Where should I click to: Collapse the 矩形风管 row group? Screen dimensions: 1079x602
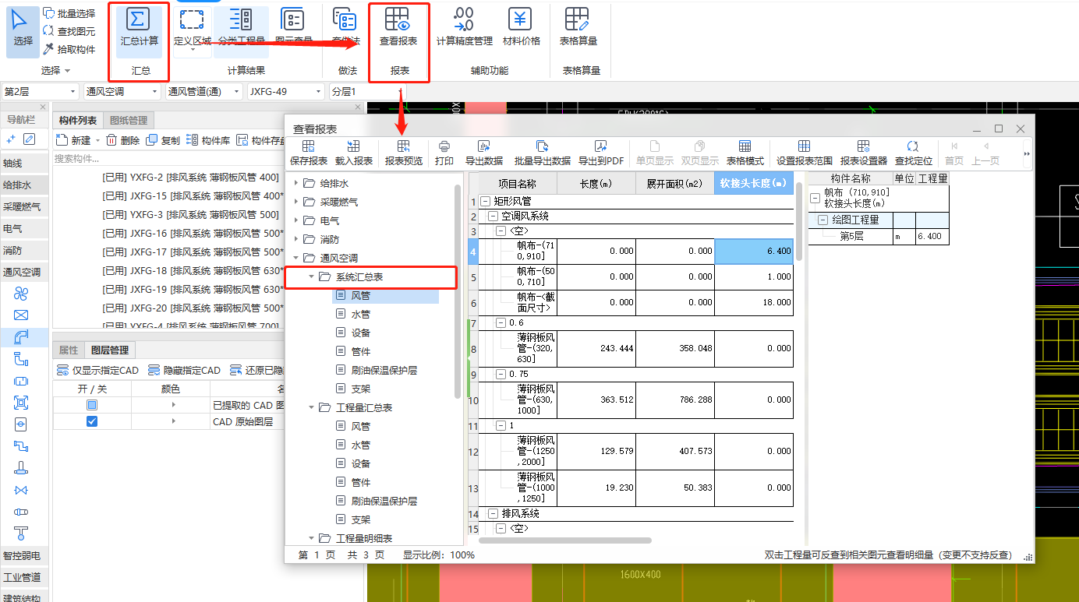485,201
